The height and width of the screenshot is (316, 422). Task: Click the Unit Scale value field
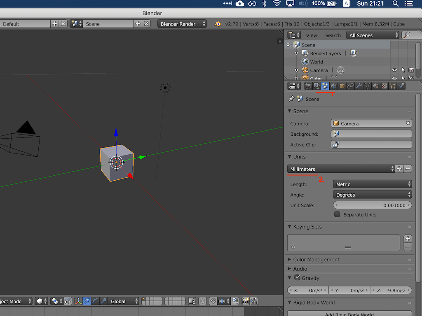[373, 205]
